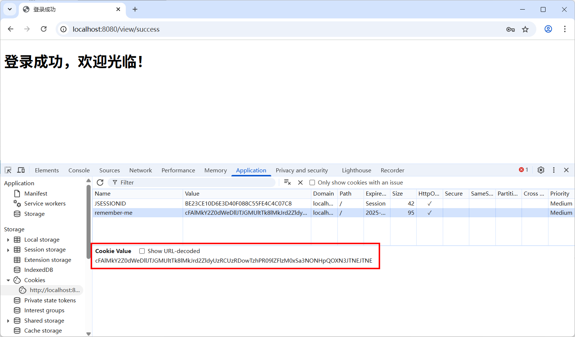Click JSESSIONID value BE23CE10D6E3D40F088C55FE4C4C07C8

click(x=238, y=204)
